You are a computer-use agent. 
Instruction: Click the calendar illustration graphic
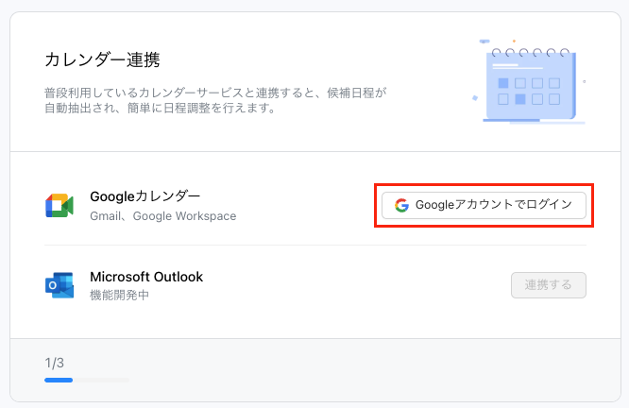pyautogui.click(x=530, y=81)
